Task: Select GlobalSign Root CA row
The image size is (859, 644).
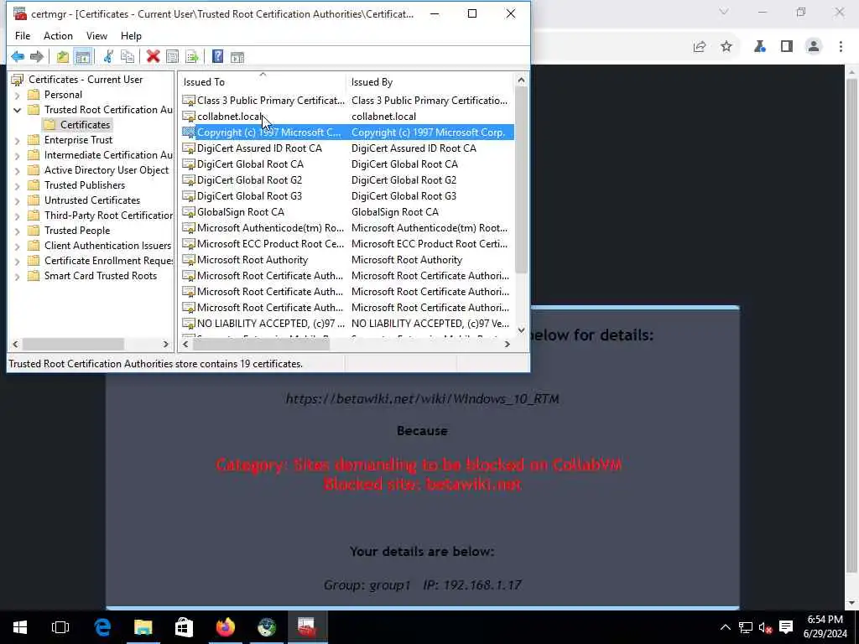Action: click(x=347, y=211)
